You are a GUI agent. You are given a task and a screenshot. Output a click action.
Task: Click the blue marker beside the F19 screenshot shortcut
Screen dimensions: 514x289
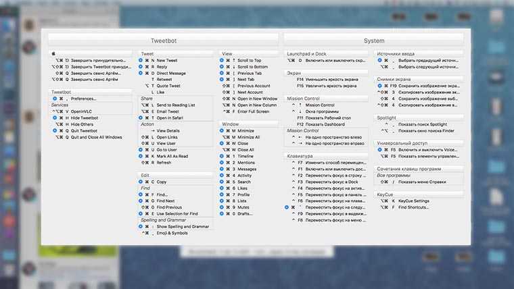[379, 86]
